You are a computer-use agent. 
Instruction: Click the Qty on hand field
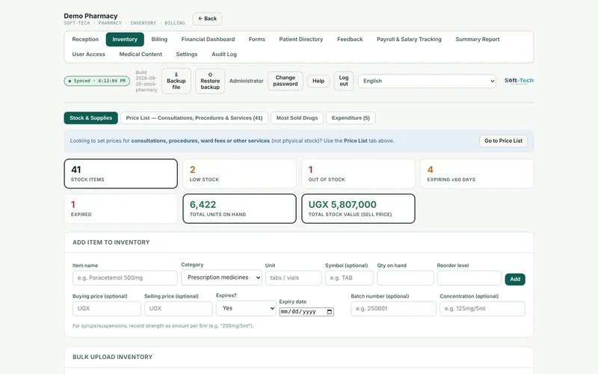click(405, 278)
